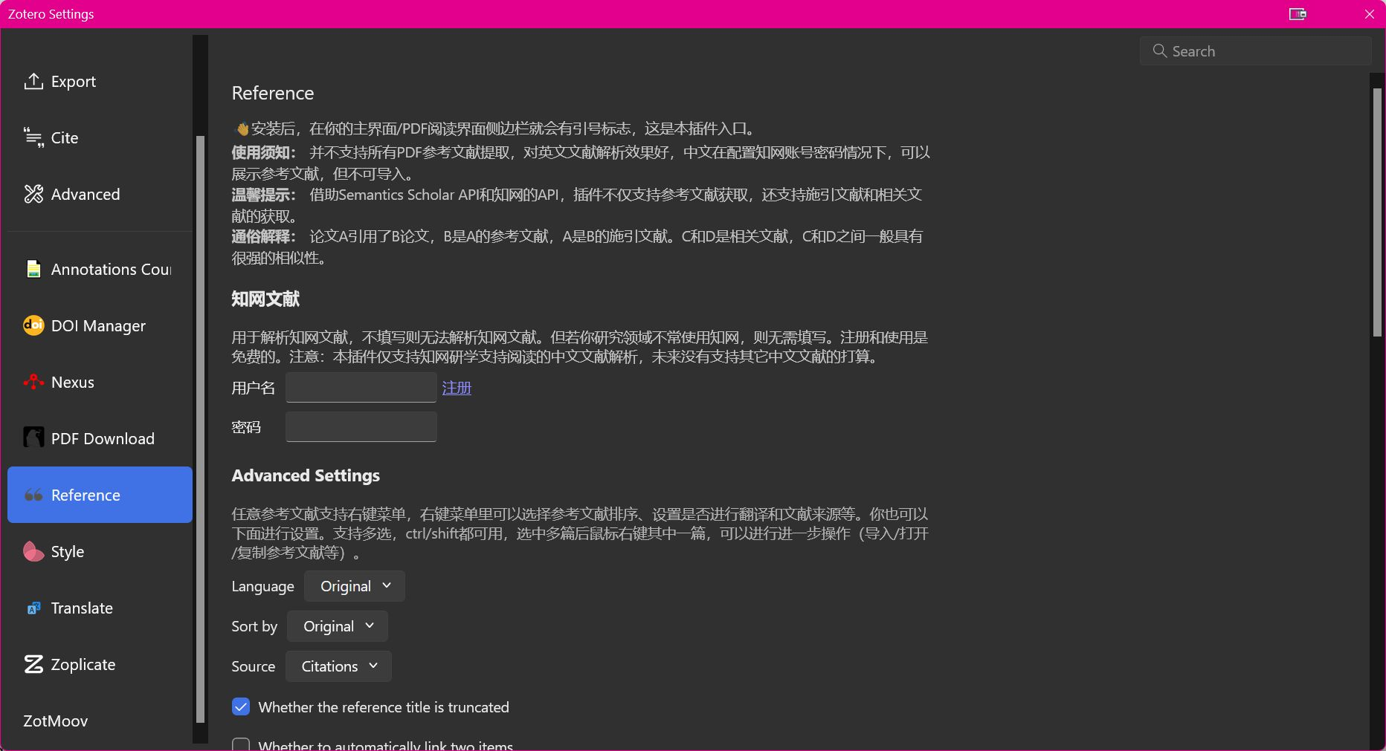Click the PDF Download icon
1386x751 pixels.
pyautogui.click(x=33, y=438)
